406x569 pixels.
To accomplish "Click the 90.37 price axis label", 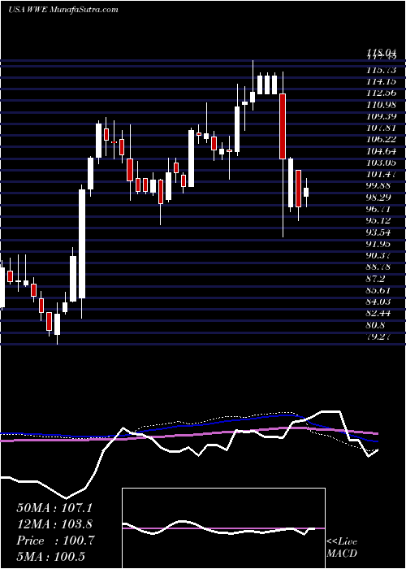I will [x=380, y=255].
